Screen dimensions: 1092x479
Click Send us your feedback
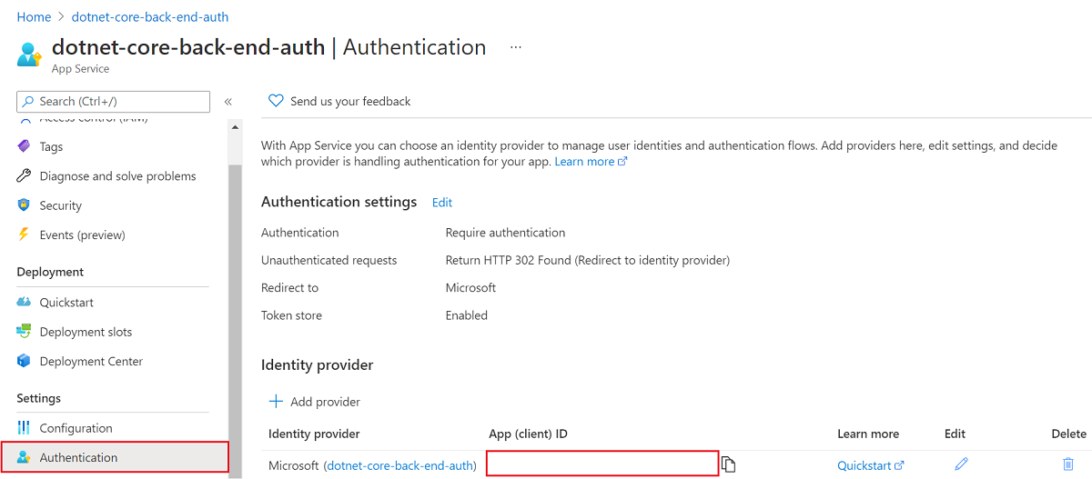pyautogui.click(x=350, y=101)
